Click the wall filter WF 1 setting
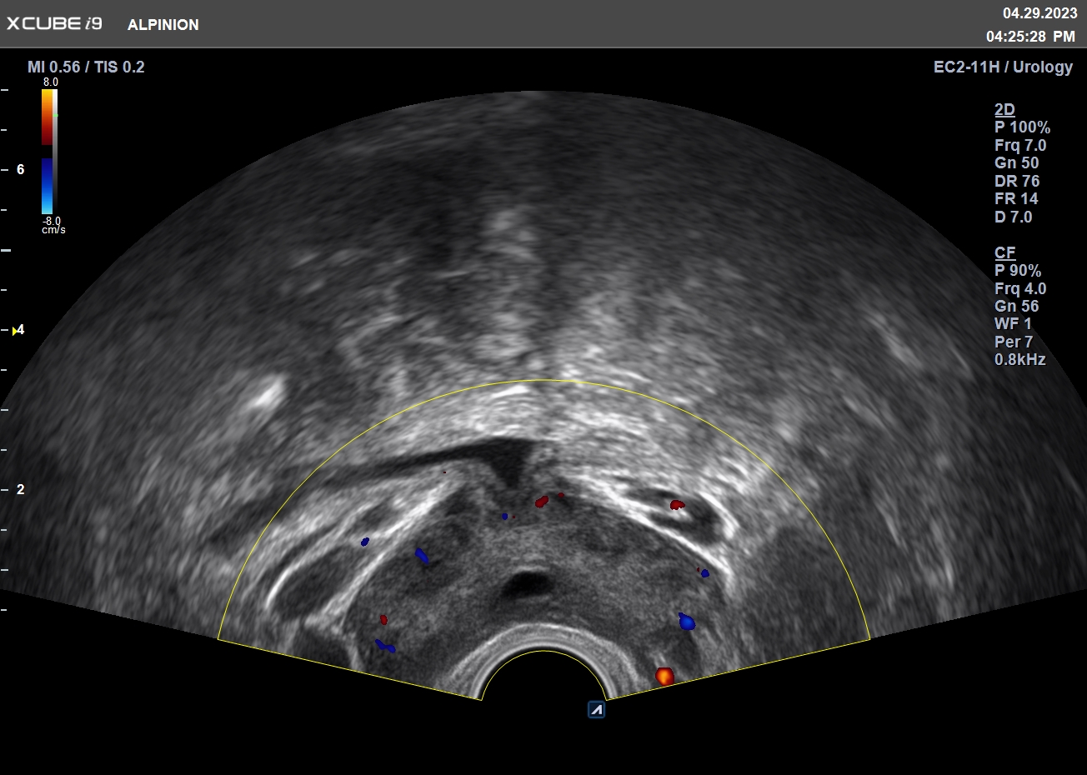1087x775 pixels. point(1013,324)
